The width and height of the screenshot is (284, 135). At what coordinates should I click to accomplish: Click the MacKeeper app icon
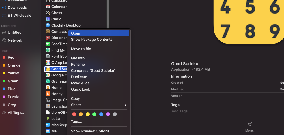48,125
